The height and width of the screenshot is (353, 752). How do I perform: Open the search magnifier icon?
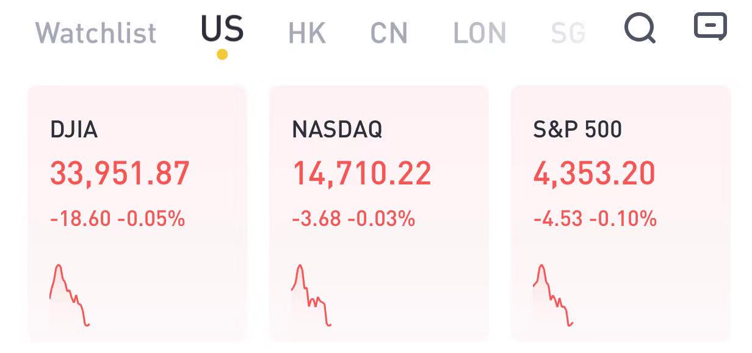[x=640, y=28]
